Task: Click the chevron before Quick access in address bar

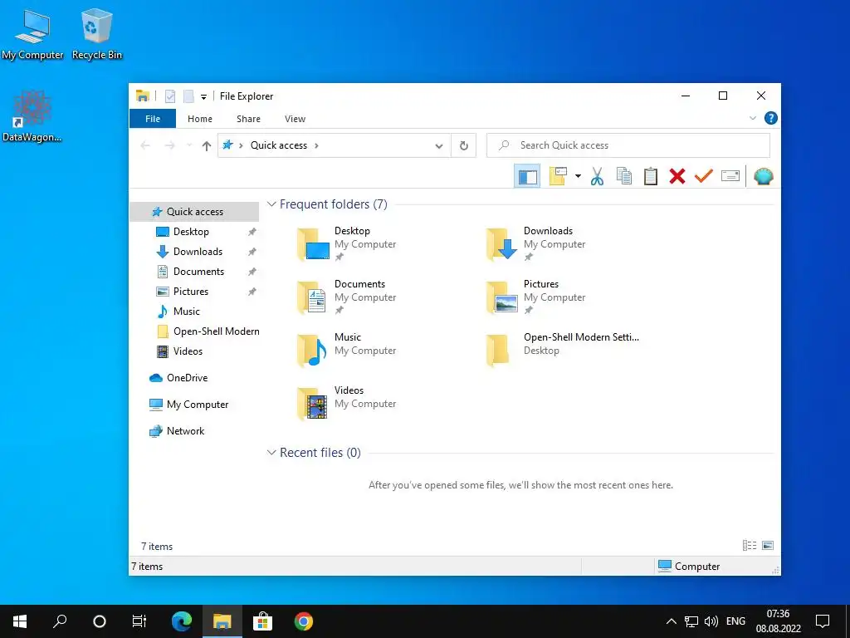Action: tap(241, 145)
